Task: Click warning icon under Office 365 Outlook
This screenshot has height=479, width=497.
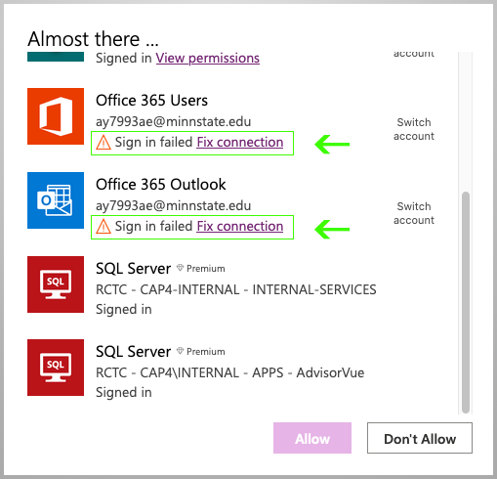Action: (104, 227)
